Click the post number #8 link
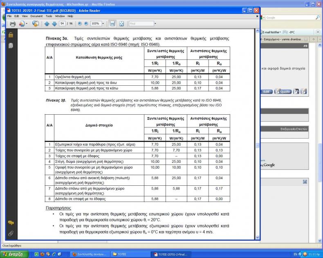This screenshot has height=258, width=323. tap(305, 46)
